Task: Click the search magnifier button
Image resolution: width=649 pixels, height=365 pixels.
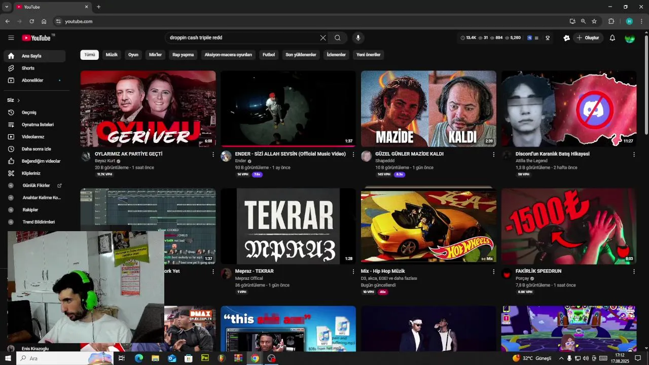Action: point(338,38)
